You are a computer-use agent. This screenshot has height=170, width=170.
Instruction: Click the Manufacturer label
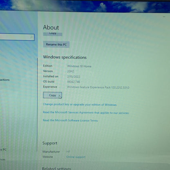[51, 152]
